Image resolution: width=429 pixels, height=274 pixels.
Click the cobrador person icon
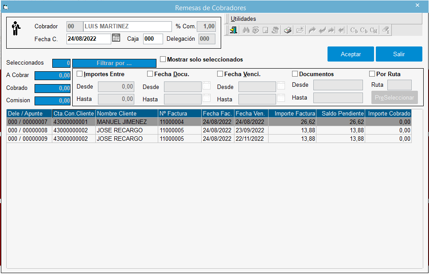(x=16, y=28)
